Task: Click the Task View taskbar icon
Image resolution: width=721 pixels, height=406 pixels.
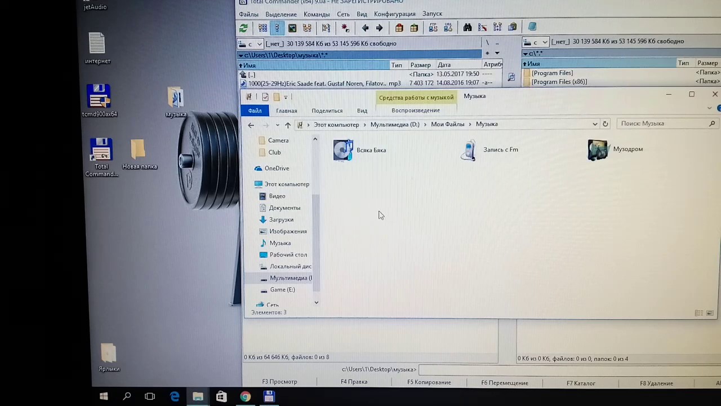Action: click(150, 396)
